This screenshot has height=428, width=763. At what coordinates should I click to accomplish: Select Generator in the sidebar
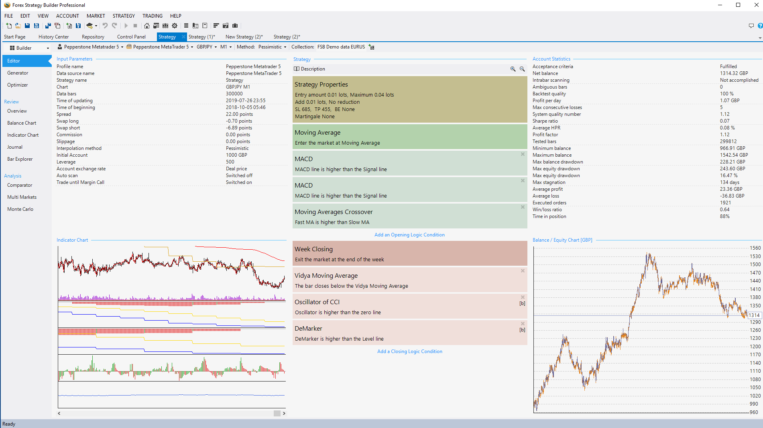coord(18,73)
